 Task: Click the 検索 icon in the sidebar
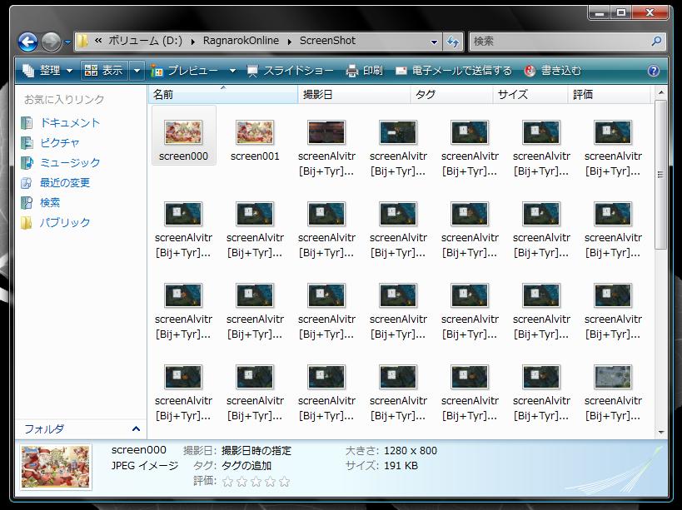[x=27, y=203]
